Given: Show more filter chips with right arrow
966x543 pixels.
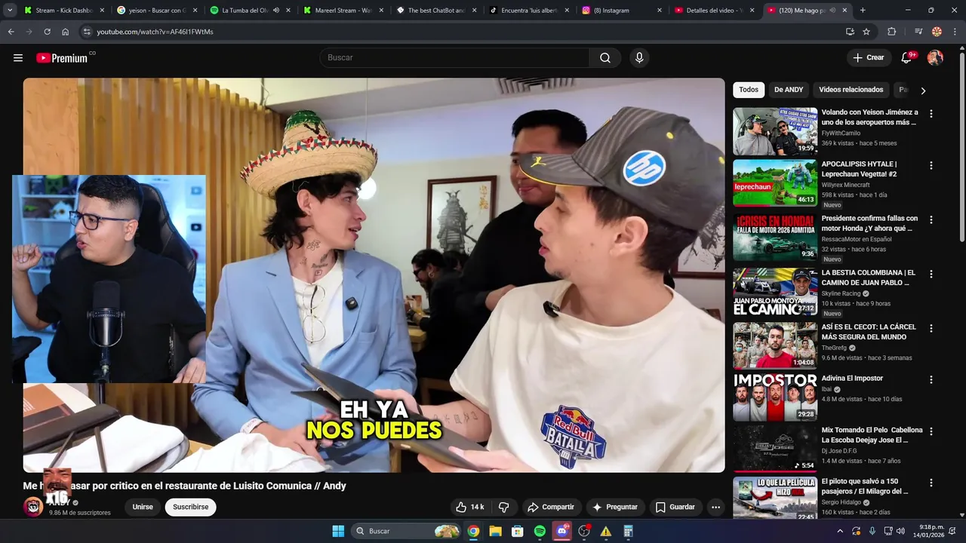Looking at the screenshot, I should coord(922,90).
